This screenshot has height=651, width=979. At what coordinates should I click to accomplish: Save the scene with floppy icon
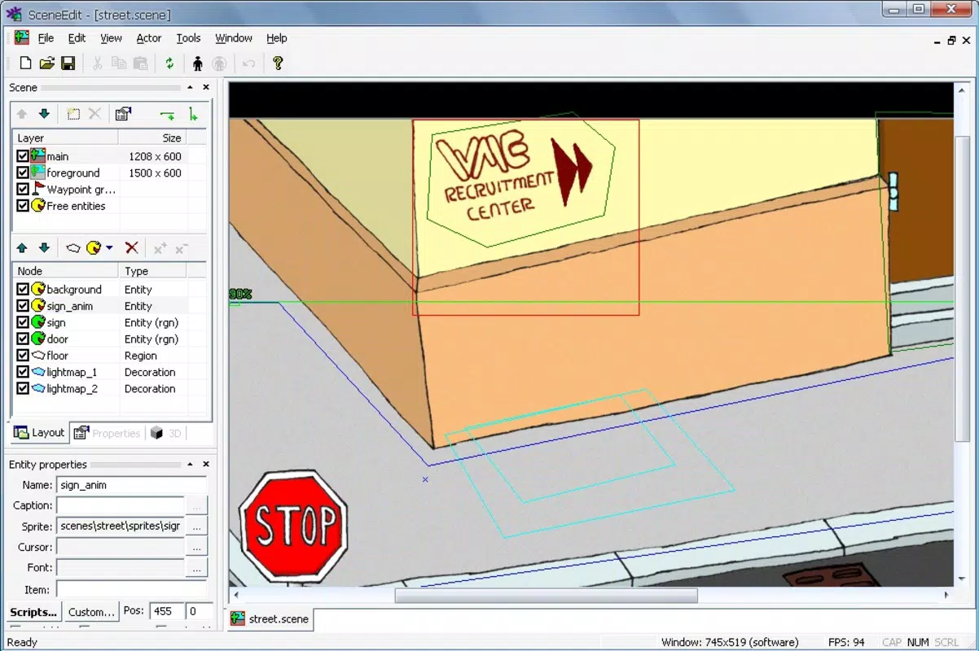(68, 63)
